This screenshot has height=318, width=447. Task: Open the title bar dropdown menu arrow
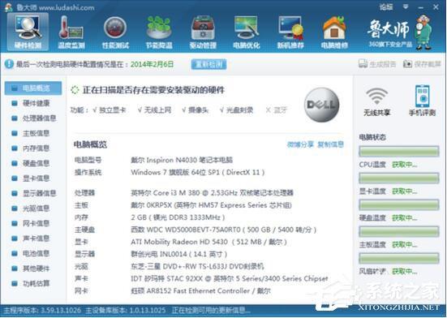point(406,6)
